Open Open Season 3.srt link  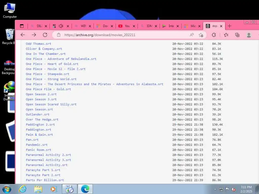click(x=41, y=99)
